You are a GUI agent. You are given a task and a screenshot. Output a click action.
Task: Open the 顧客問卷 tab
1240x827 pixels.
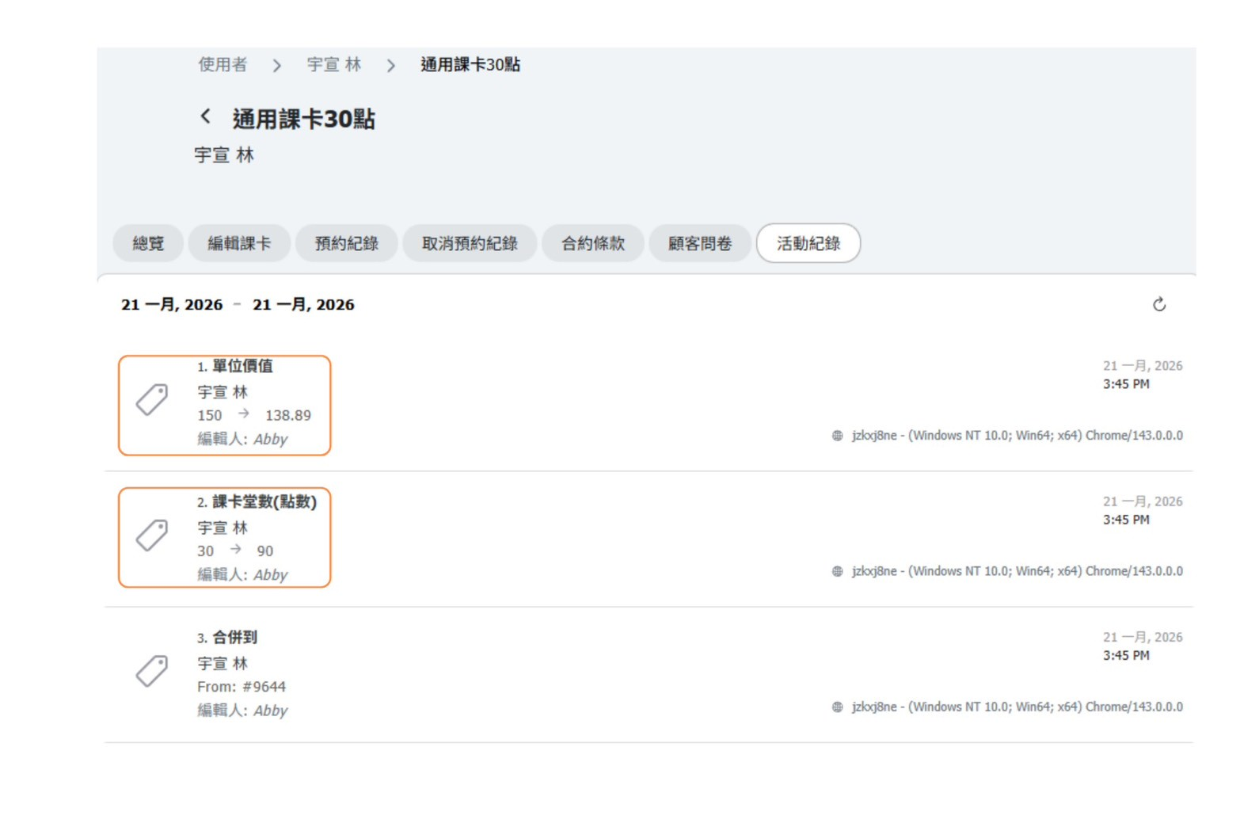pos(699,243)
